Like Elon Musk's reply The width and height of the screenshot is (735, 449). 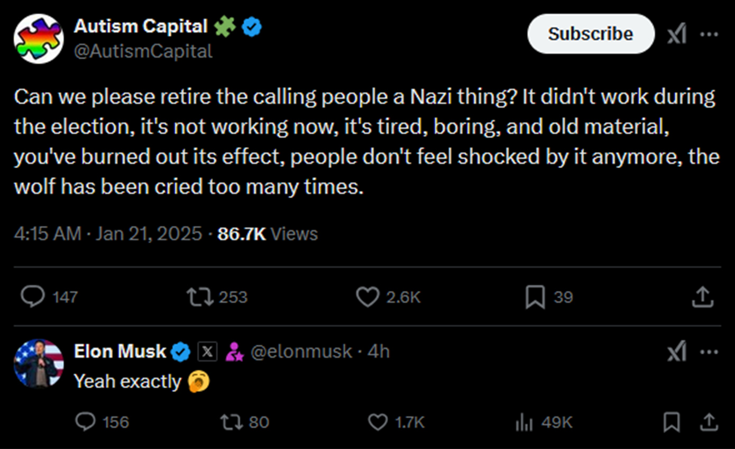(x=377, y=421)
